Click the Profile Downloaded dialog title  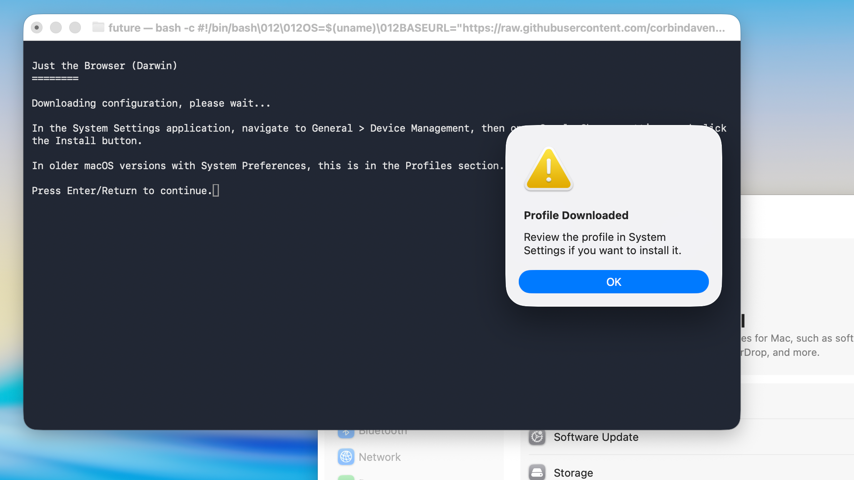pos(576,215)
